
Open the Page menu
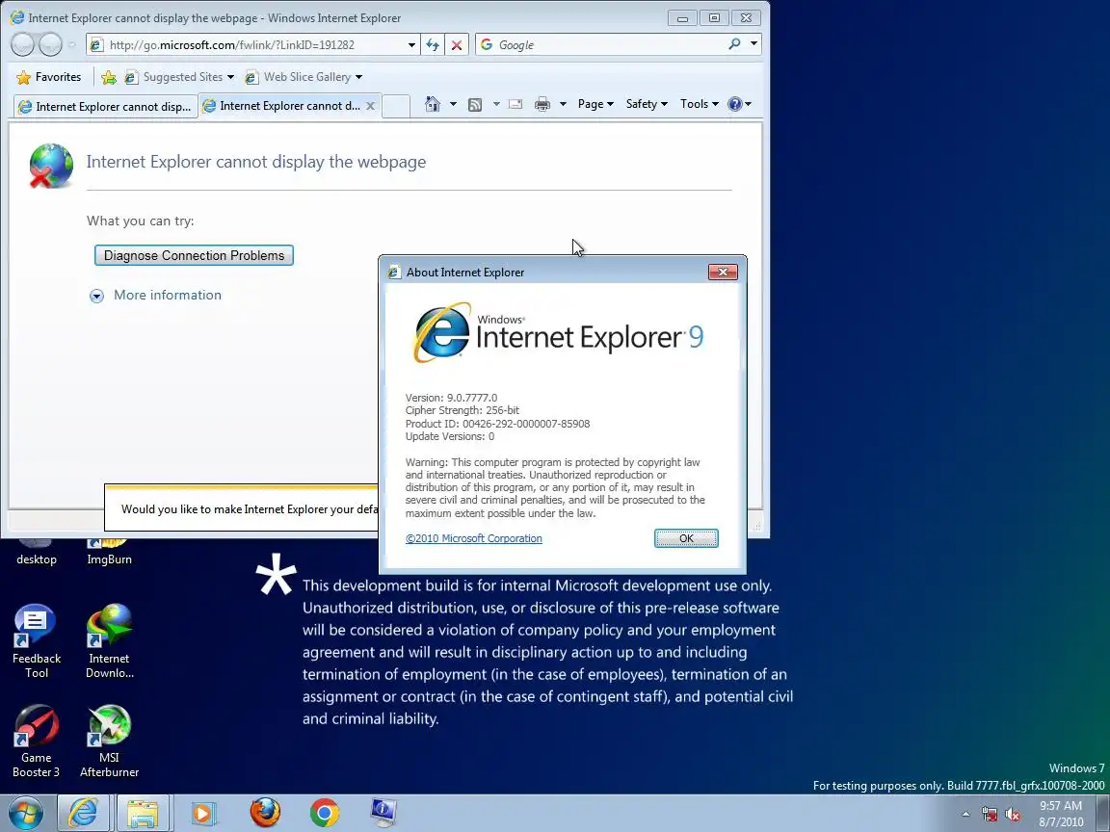(x=595, y=104)
